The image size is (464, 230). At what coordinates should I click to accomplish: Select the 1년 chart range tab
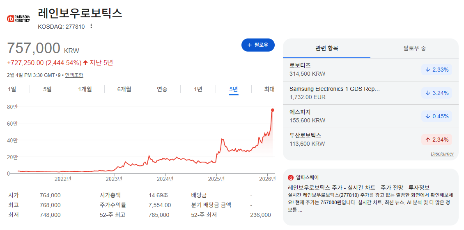pyautogui.click(x=198, y=89)
